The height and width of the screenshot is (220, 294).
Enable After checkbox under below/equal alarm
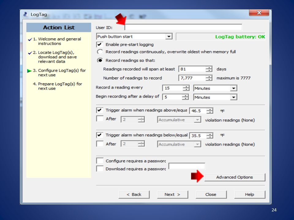pos(100,144)
